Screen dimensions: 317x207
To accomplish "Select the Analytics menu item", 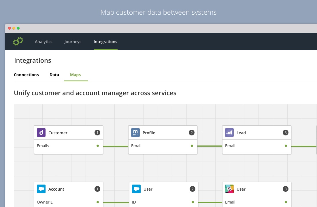I will (44, 42).
